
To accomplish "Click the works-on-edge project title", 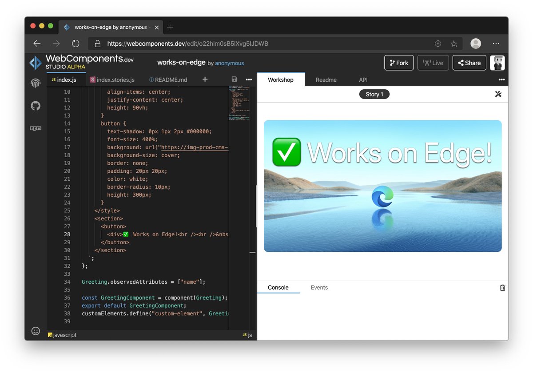I will (x=181, y=63).
